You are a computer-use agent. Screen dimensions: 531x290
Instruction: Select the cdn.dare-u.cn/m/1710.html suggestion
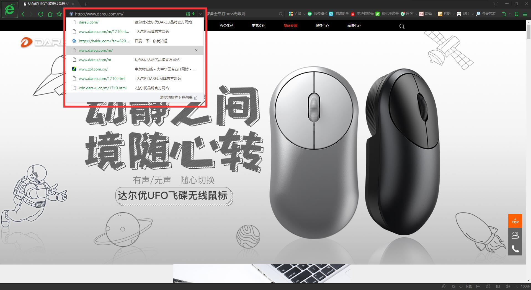tap(135, 88)
